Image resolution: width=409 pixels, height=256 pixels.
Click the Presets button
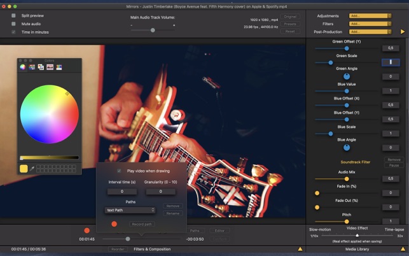[x=290, y=24]
